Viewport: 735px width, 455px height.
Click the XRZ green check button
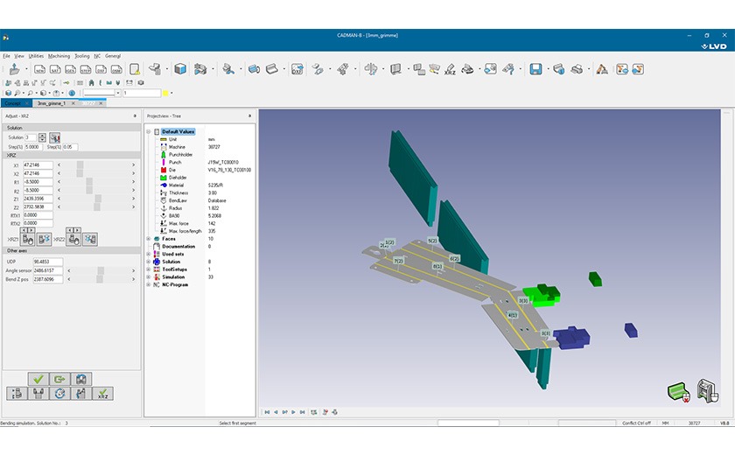click(x=102, y=394)
